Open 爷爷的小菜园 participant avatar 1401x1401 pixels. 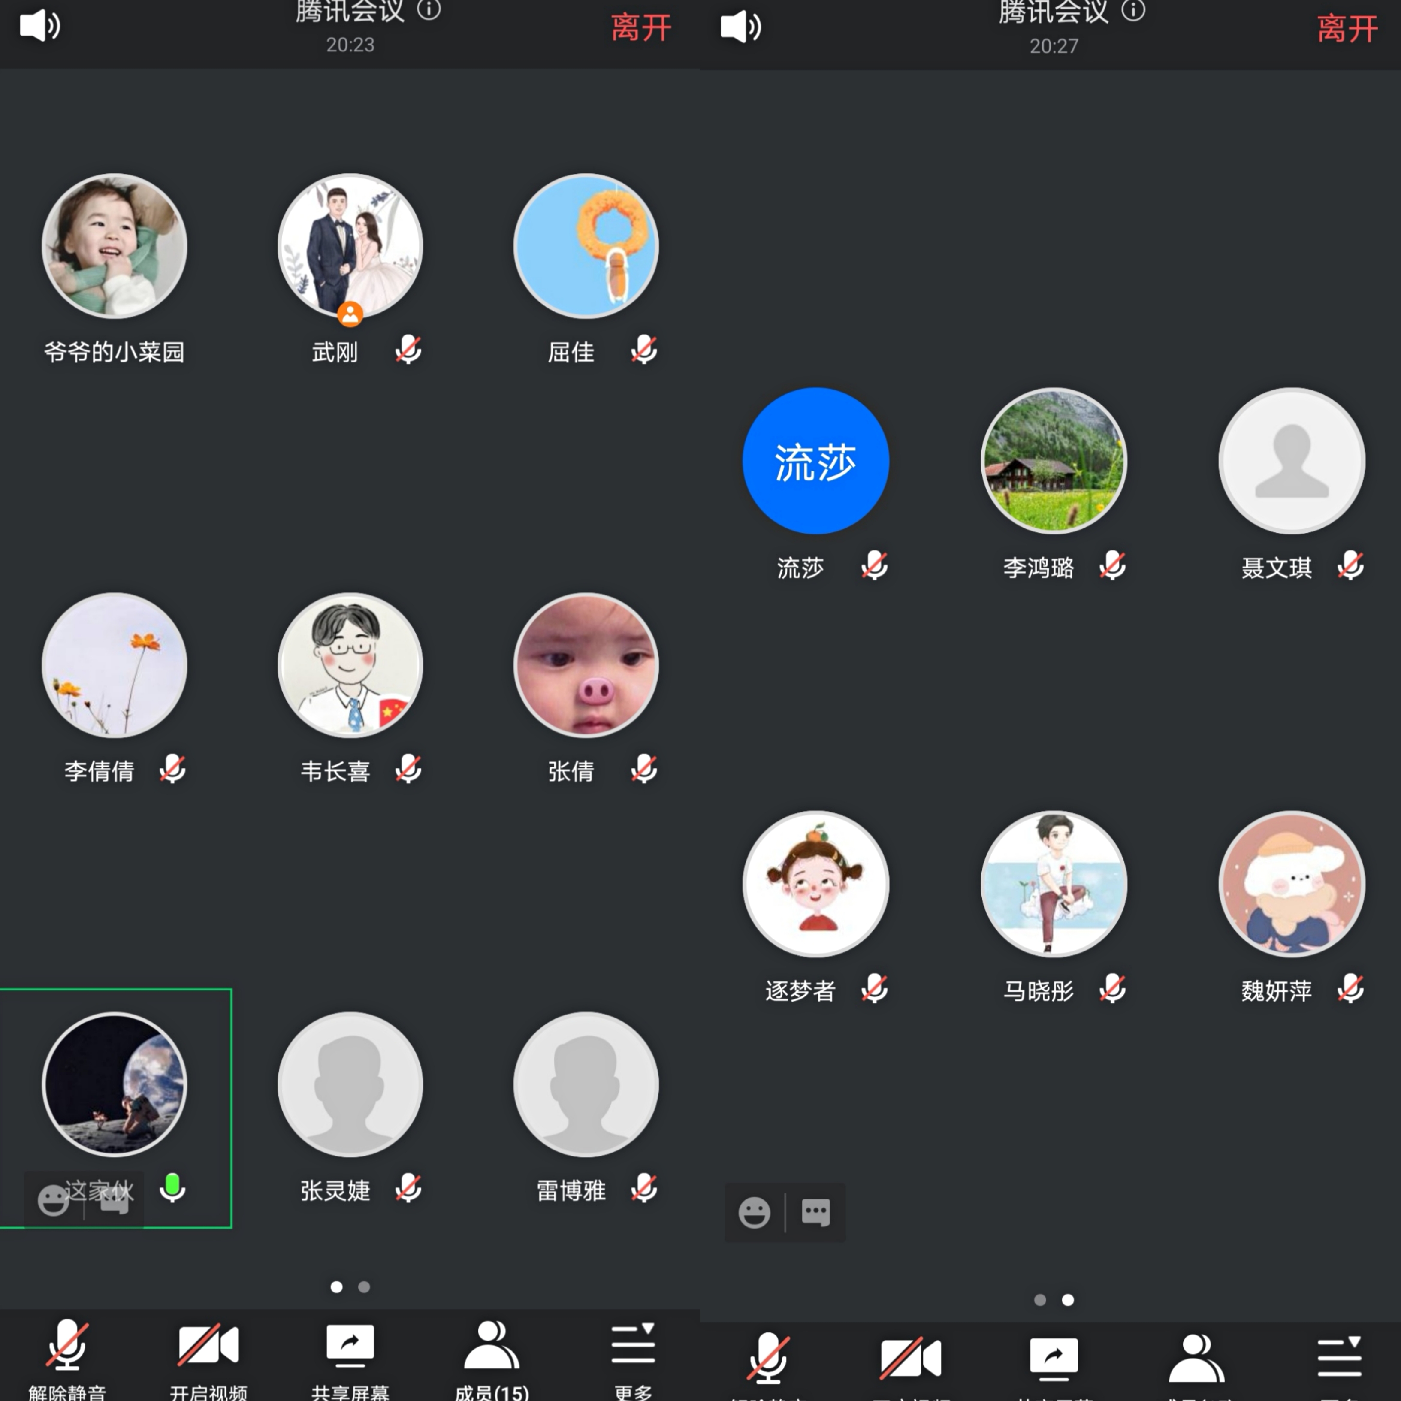pyautogui.click(x=115, y=246)
